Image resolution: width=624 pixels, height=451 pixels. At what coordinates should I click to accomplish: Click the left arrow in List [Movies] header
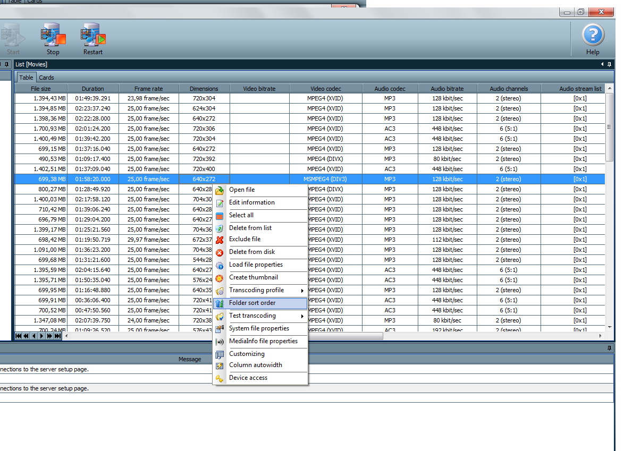tap(602, 64)
